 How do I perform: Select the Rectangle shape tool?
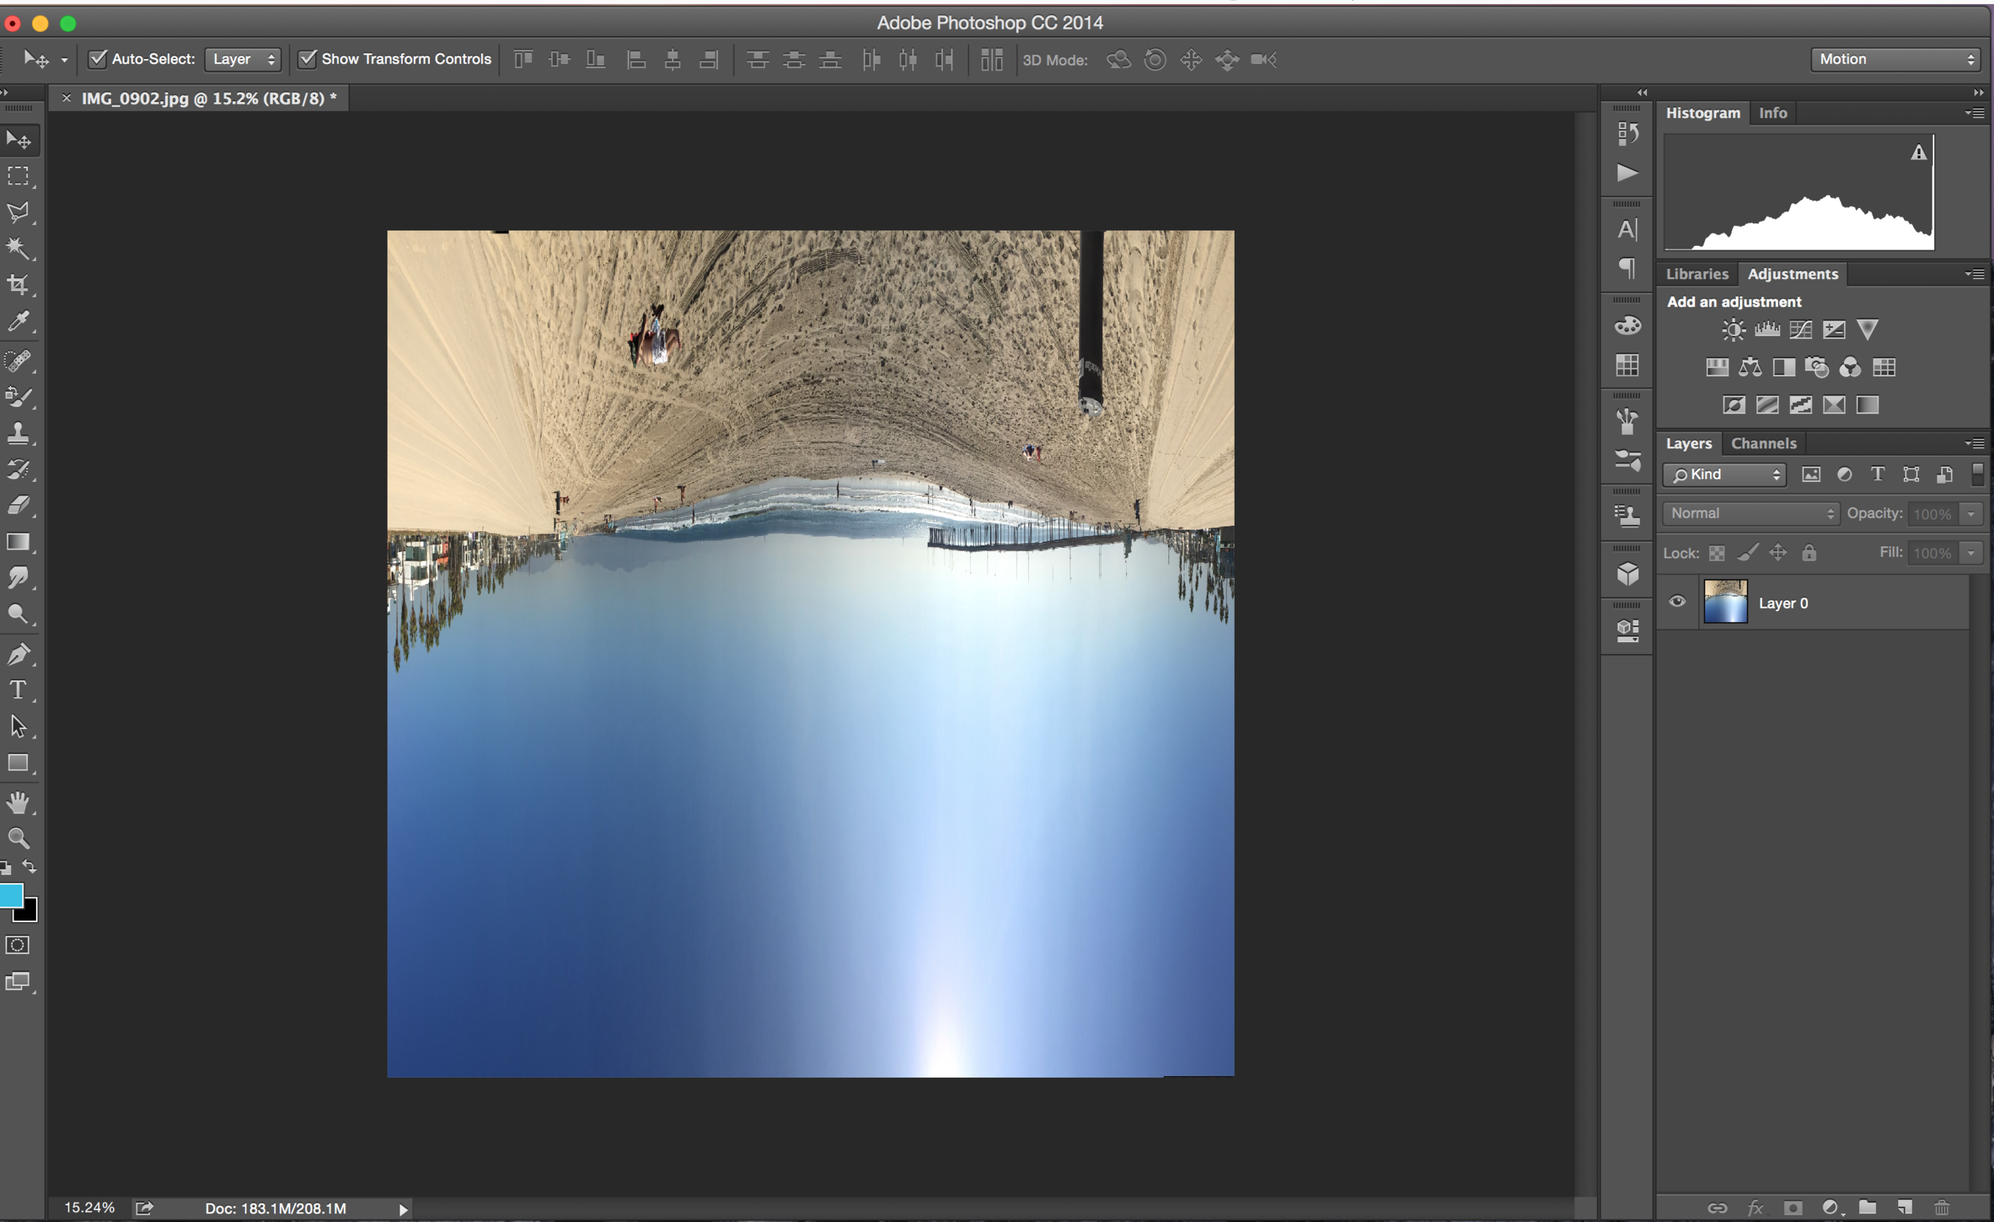(18, 763)
